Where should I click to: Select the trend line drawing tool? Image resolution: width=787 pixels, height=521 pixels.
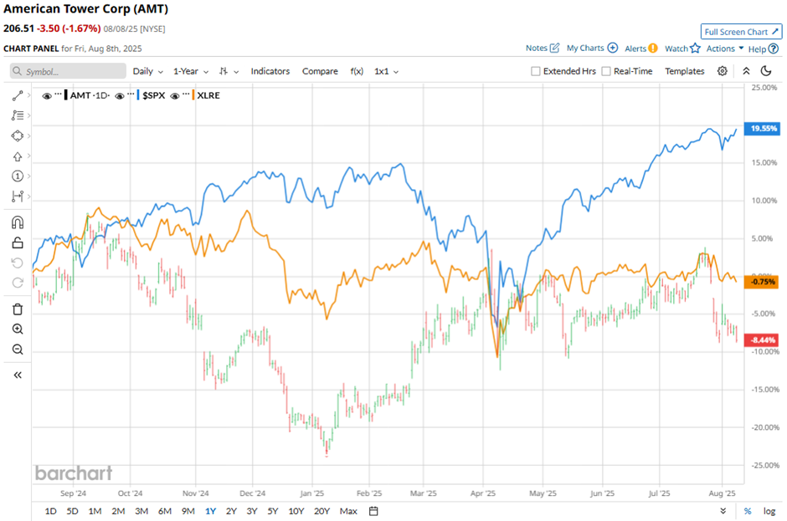pyautogui.click(x=18, y=95)
